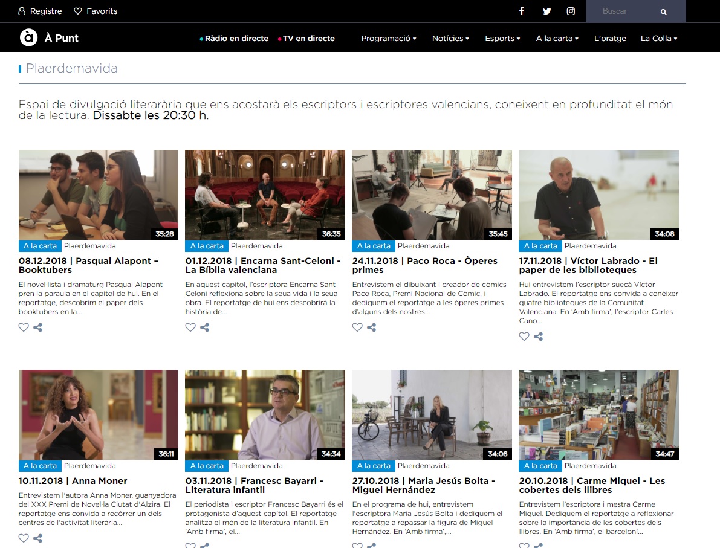720x548 pixels.
Task: Open title '03.11.2018 | Francesc Bayarri - Literatura infantil'
Action: coord(255,485)
